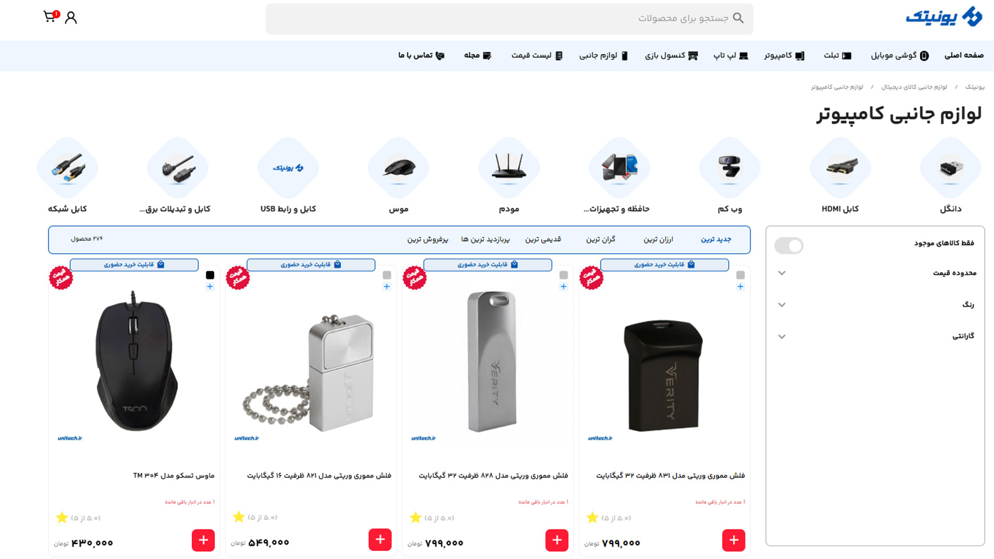The width and height of the screenshot is (994, 559).
Task: Click the small plus icon on Verity 821 card
Action: [x=386, y=287]
